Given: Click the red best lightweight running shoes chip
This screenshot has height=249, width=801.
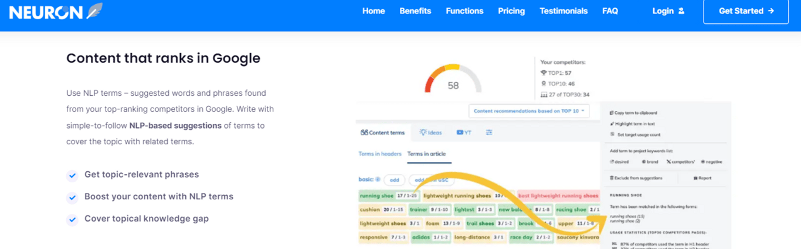Looking at the screenshot, I should tap(558, 196).
